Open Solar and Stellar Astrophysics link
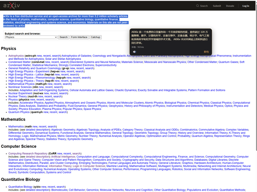The image size is (257, 192). click(63, 59)
